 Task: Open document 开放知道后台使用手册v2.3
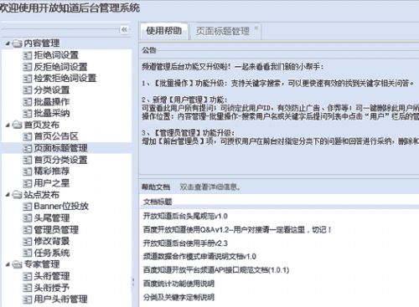pyautogui.click(x=185, y=243)
